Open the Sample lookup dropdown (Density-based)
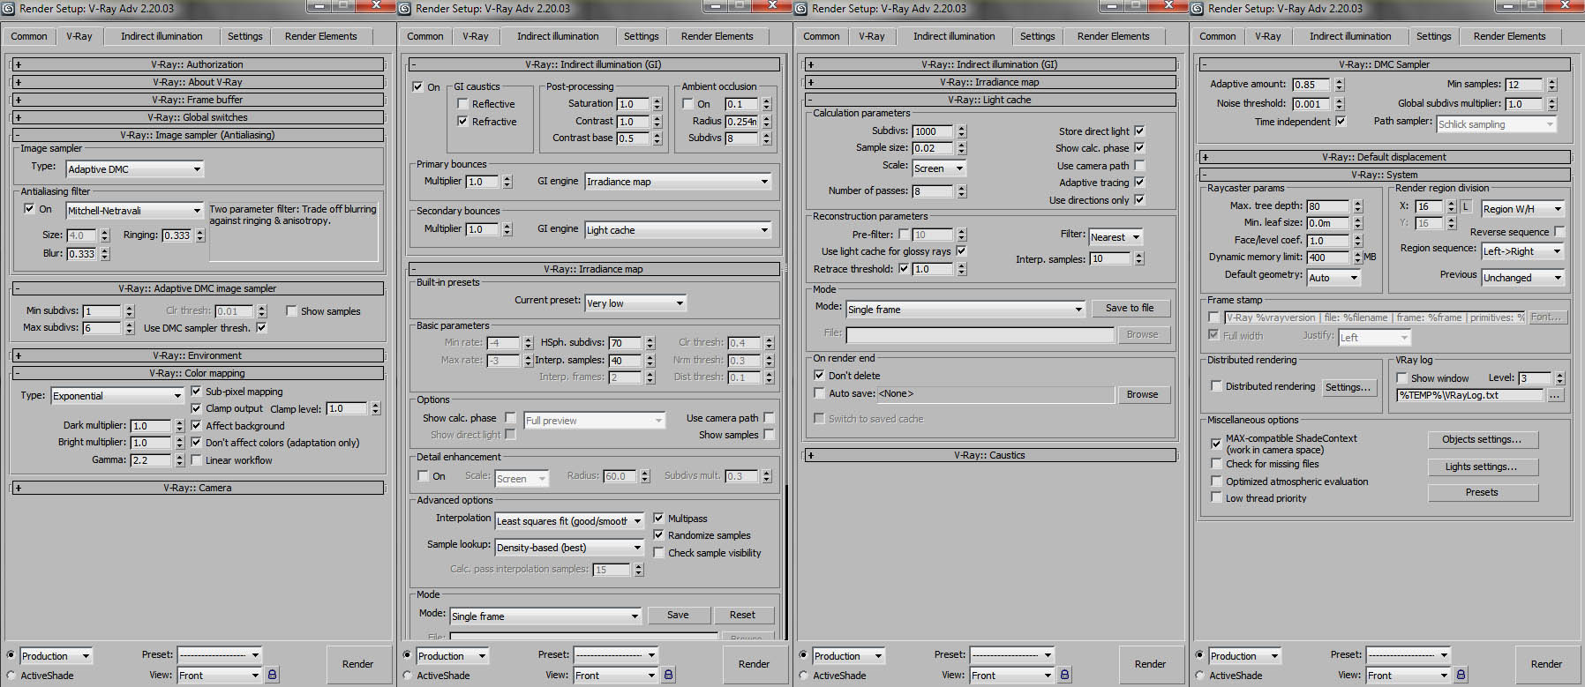Screen dimensions: 1585x687 coord(568,548)
